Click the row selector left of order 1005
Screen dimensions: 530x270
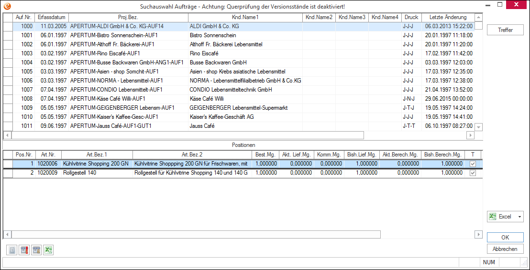[x=8, y=72]
